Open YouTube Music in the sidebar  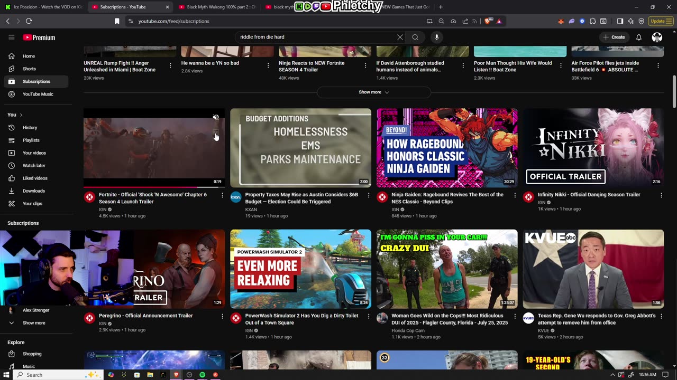pyautogui.click(x=36, y=94)
